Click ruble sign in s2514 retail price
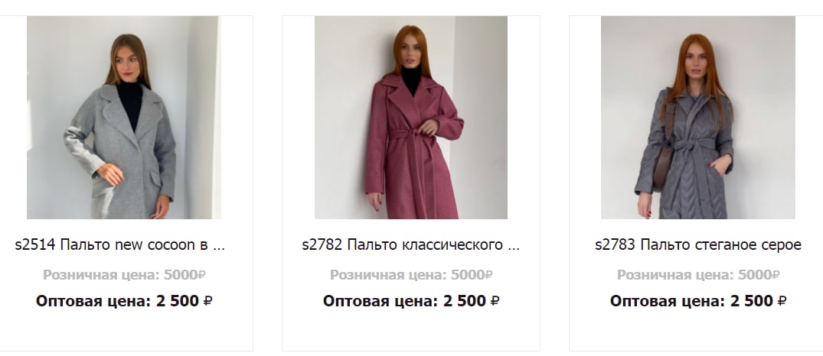This screenshot has width=823, height=356. pyautogui.click(x=201, y=275)
